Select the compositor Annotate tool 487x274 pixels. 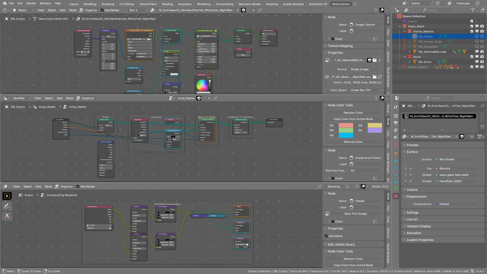7,206
